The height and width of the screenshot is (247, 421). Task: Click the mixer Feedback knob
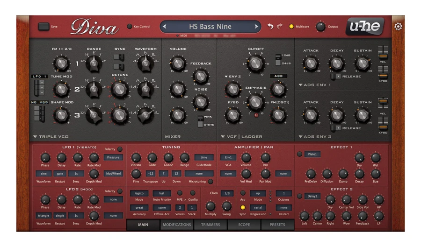coord(201,77)
